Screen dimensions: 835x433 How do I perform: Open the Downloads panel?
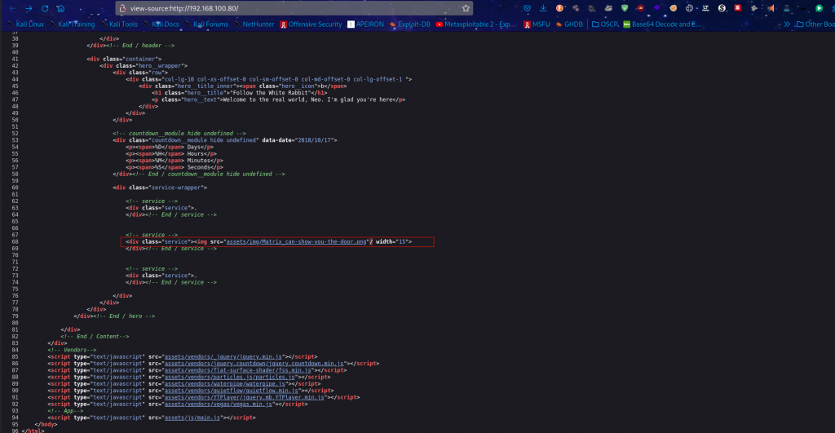click(543, 8)
